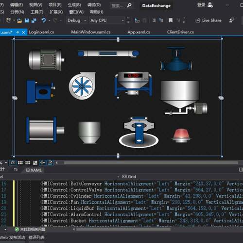
Task: Click the undo arrow icon
Action: click(44, 20)
